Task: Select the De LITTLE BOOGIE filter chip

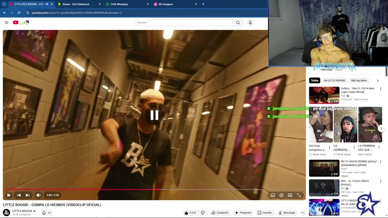Action: point(334,81)
